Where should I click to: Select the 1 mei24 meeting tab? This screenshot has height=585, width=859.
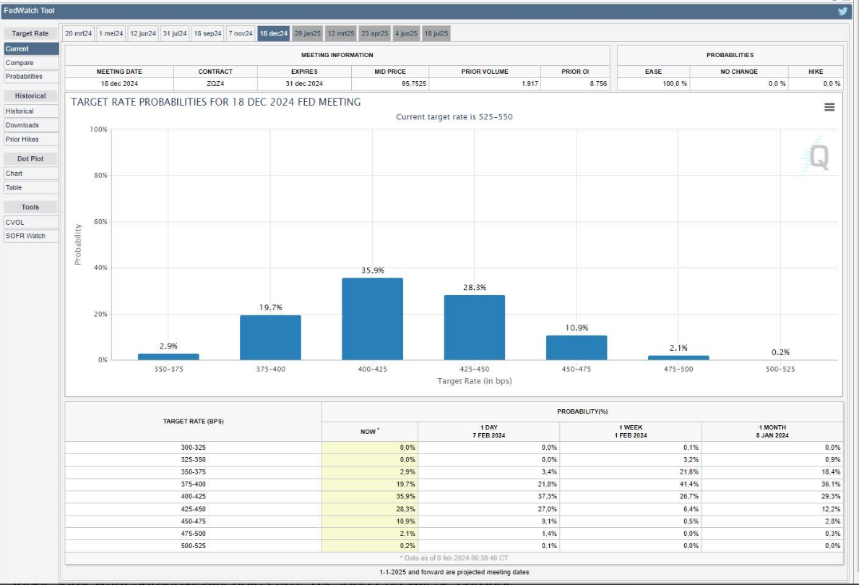[x=111, y=33]
